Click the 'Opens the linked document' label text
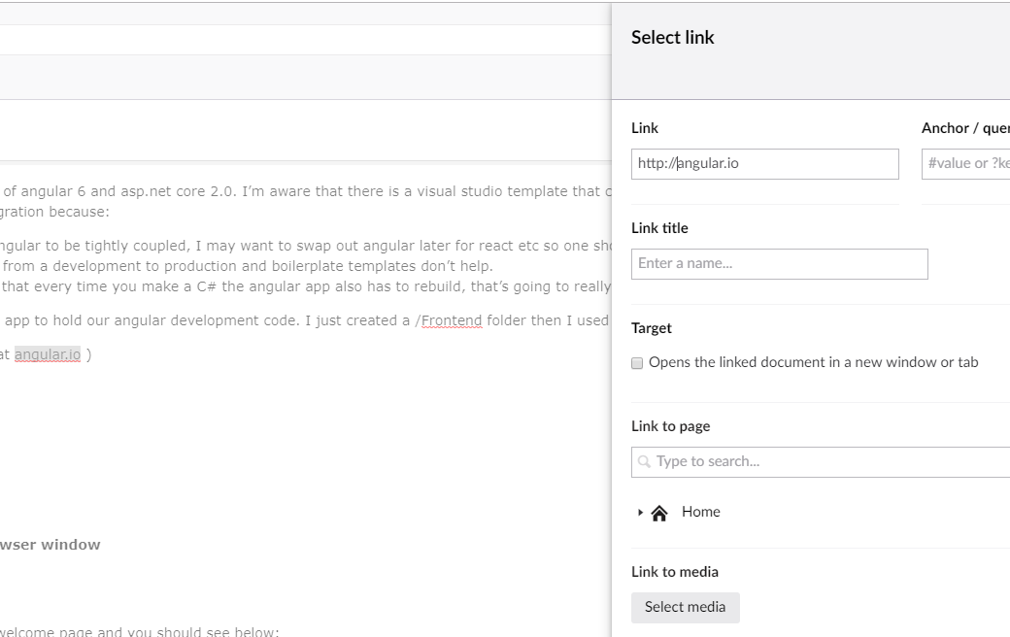 click(x=813, y=362)
